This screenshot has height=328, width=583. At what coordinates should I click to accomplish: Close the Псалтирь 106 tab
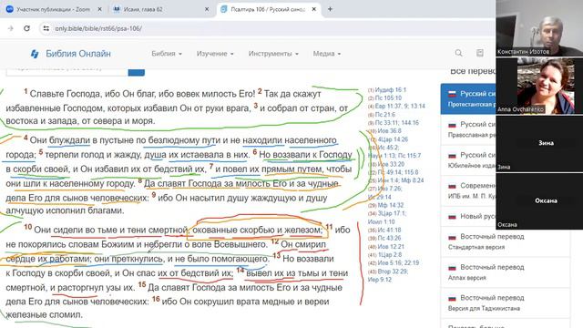[x=313, y=9]
